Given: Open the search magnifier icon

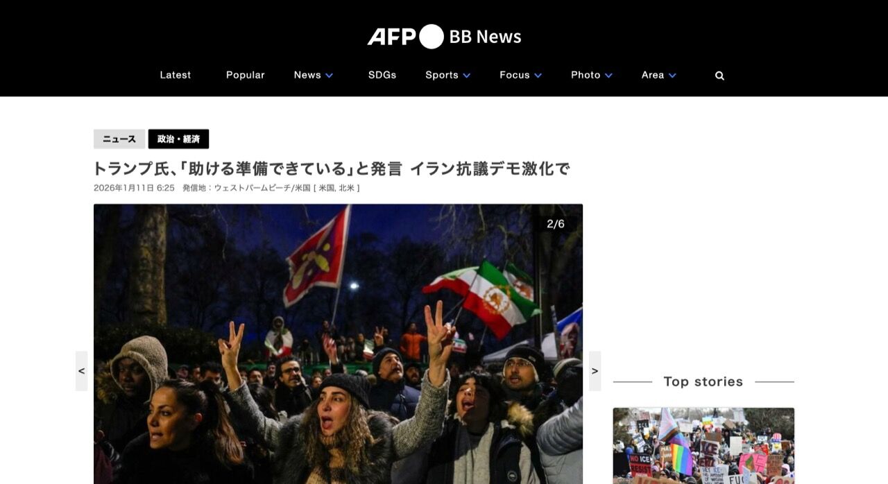Looking at the screenshot, I should [x=719, y=76].
